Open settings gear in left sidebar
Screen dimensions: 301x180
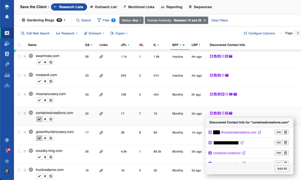7,161
